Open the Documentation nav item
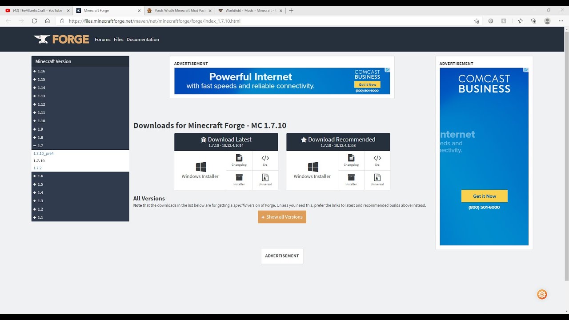This screenshot has width=569, height=320. [143, 40]
